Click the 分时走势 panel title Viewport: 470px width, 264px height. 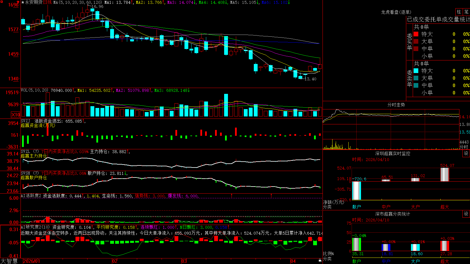pyautogui.click(x=396, y=105)
